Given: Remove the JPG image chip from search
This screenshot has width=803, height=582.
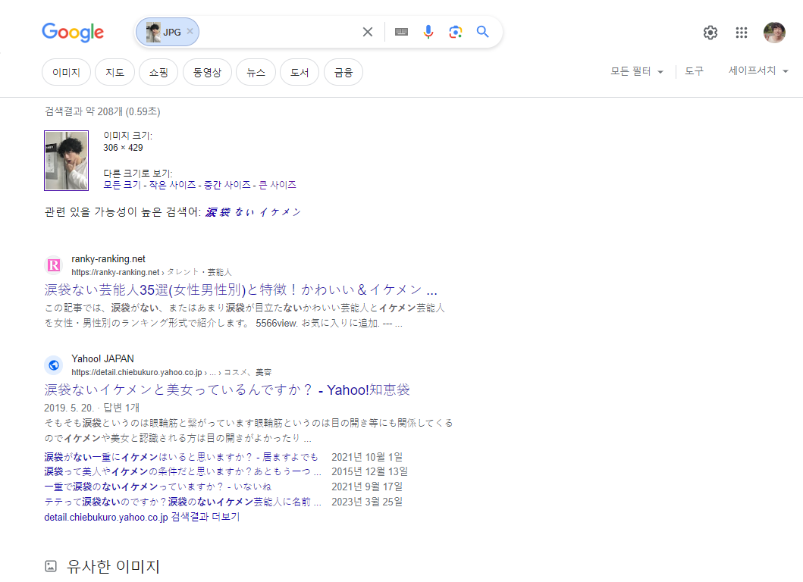Looking at the screenshot, I should [190, 31].
